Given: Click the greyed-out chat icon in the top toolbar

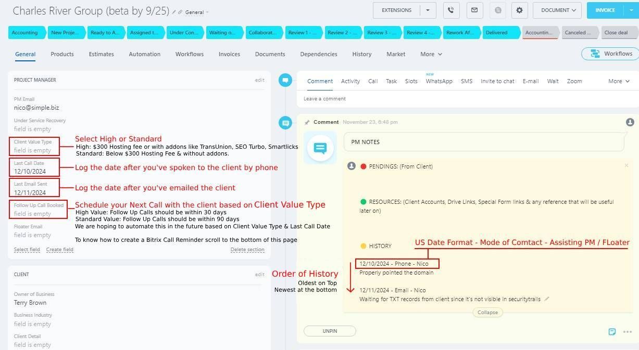Looking at the screenshot, I should (497, 10).
